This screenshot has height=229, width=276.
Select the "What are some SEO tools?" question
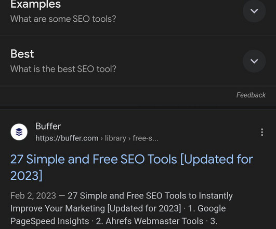click(63, 19)
